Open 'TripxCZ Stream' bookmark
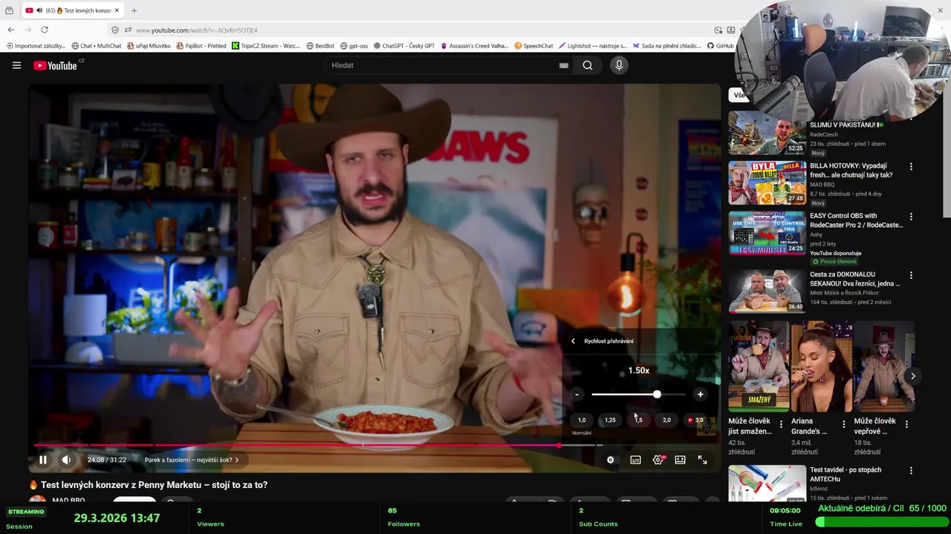The height and width of the screenshot is (534, 951). pos(266,46)
